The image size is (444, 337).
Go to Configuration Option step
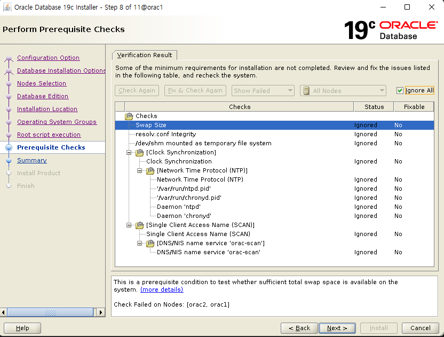point(48,58)
